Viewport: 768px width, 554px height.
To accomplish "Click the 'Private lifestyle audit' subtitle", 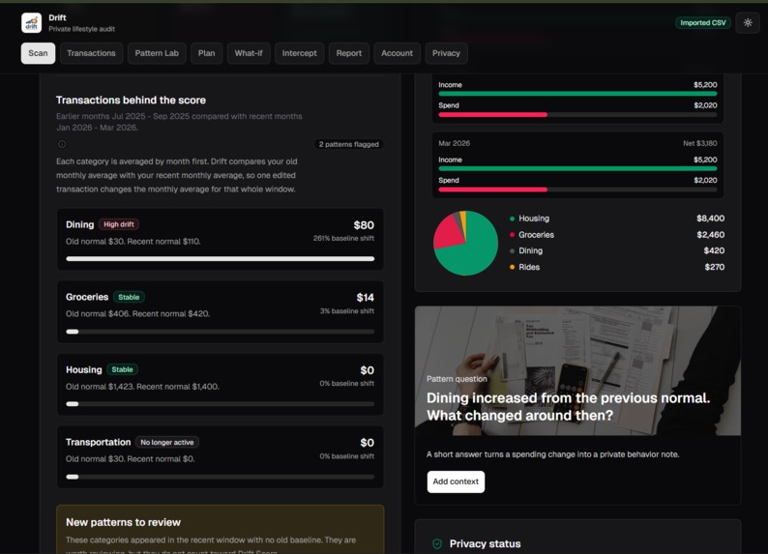I will point(82,29).
